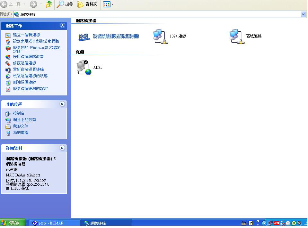Select the network bridge icon
This screenshot has width=308, height=228.
(84, 37)
